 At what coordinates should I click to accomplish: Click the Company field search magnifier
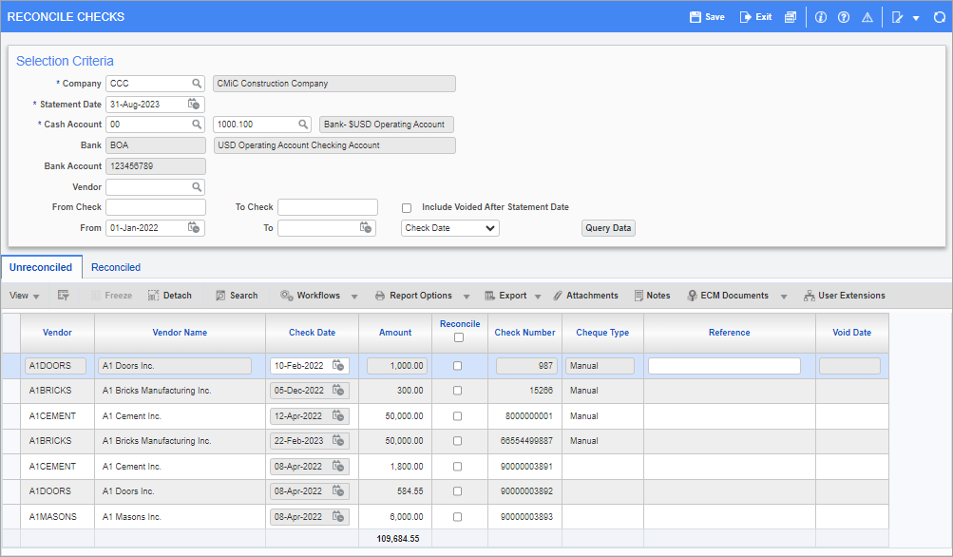197,84
